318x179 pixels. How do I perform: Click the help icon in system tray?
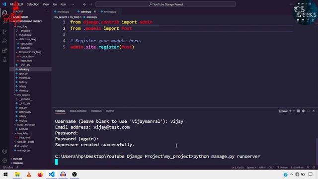click(x=285, y=175)
